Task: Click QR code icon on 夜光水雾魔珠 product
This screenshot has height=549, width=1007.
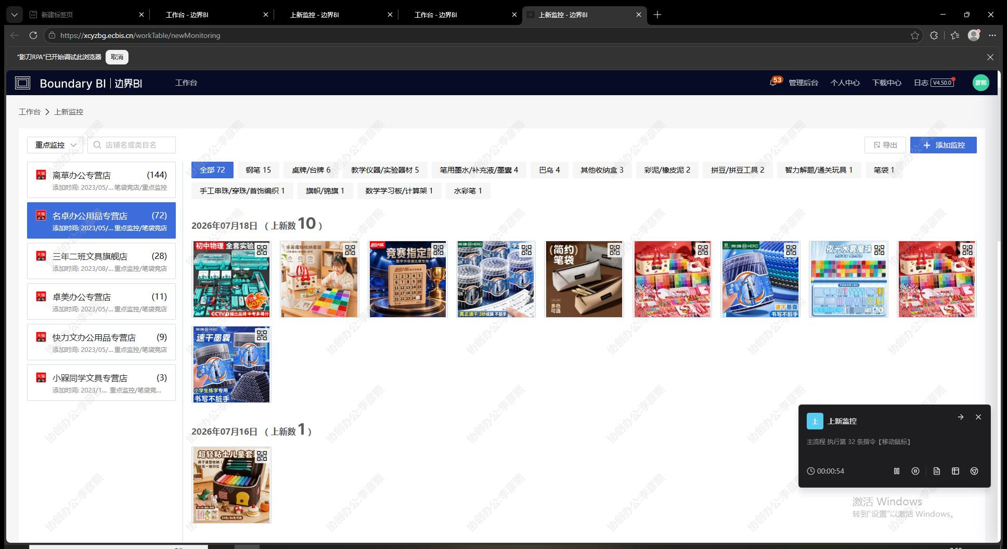Action: [879, 250]
